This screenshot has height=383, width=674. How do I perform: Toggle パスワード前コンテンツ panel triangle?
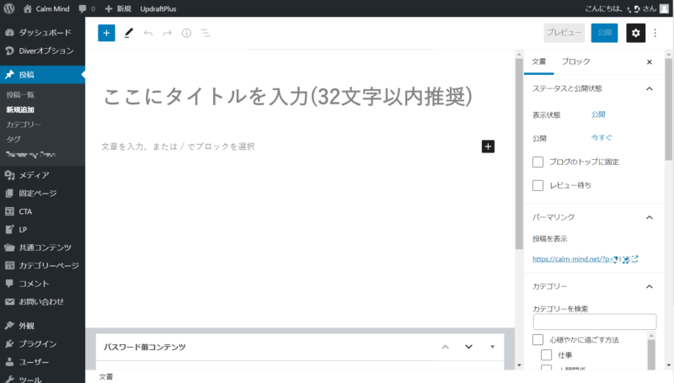(493, 347)
